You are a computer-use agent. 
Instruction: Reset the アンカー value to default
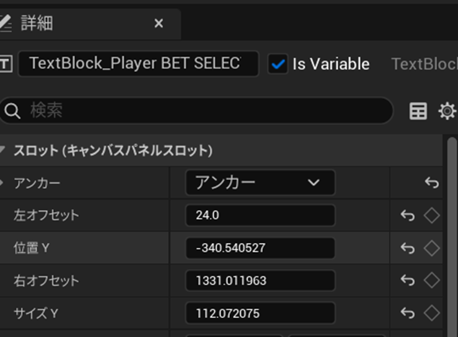click(432, 183)
